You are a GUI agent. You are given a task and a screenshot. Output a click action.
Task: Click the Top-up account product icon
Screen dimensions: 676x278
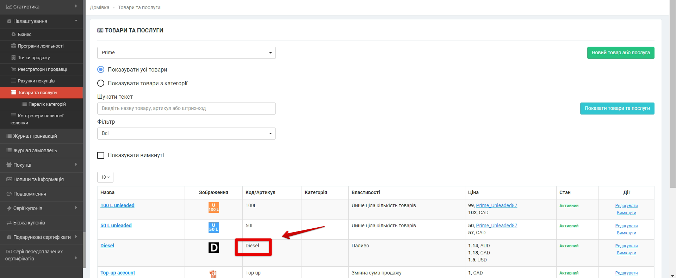[213, 274]
